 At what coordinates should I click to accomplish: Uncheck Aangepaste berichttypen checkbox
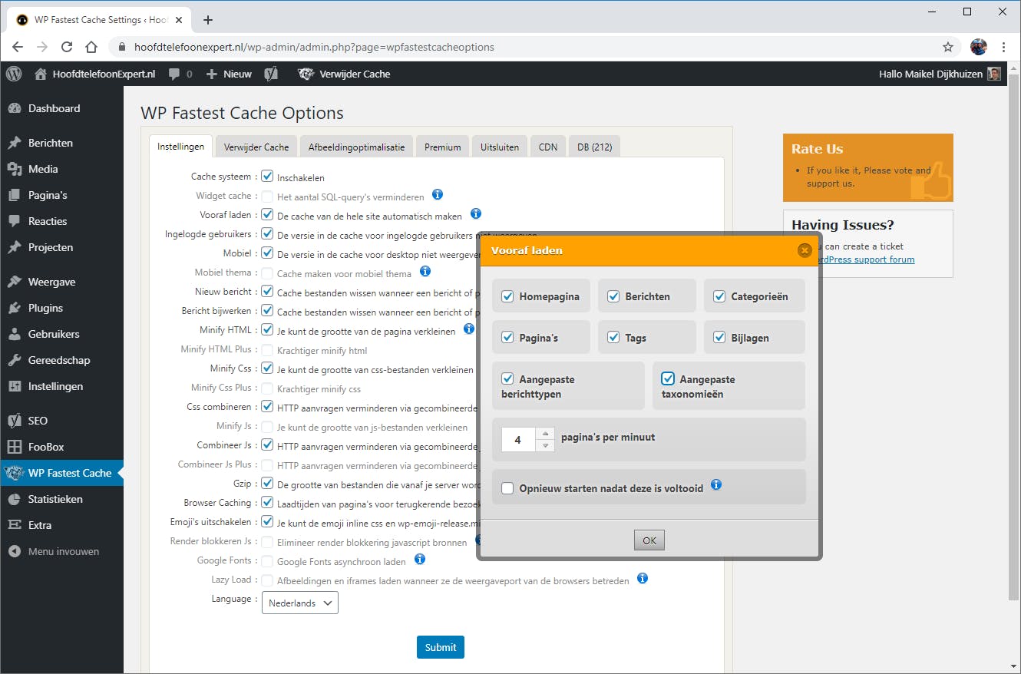[507, 378]
